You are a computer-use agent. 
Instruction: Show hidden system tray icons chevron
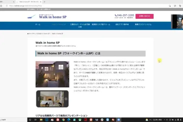[164, 120]
